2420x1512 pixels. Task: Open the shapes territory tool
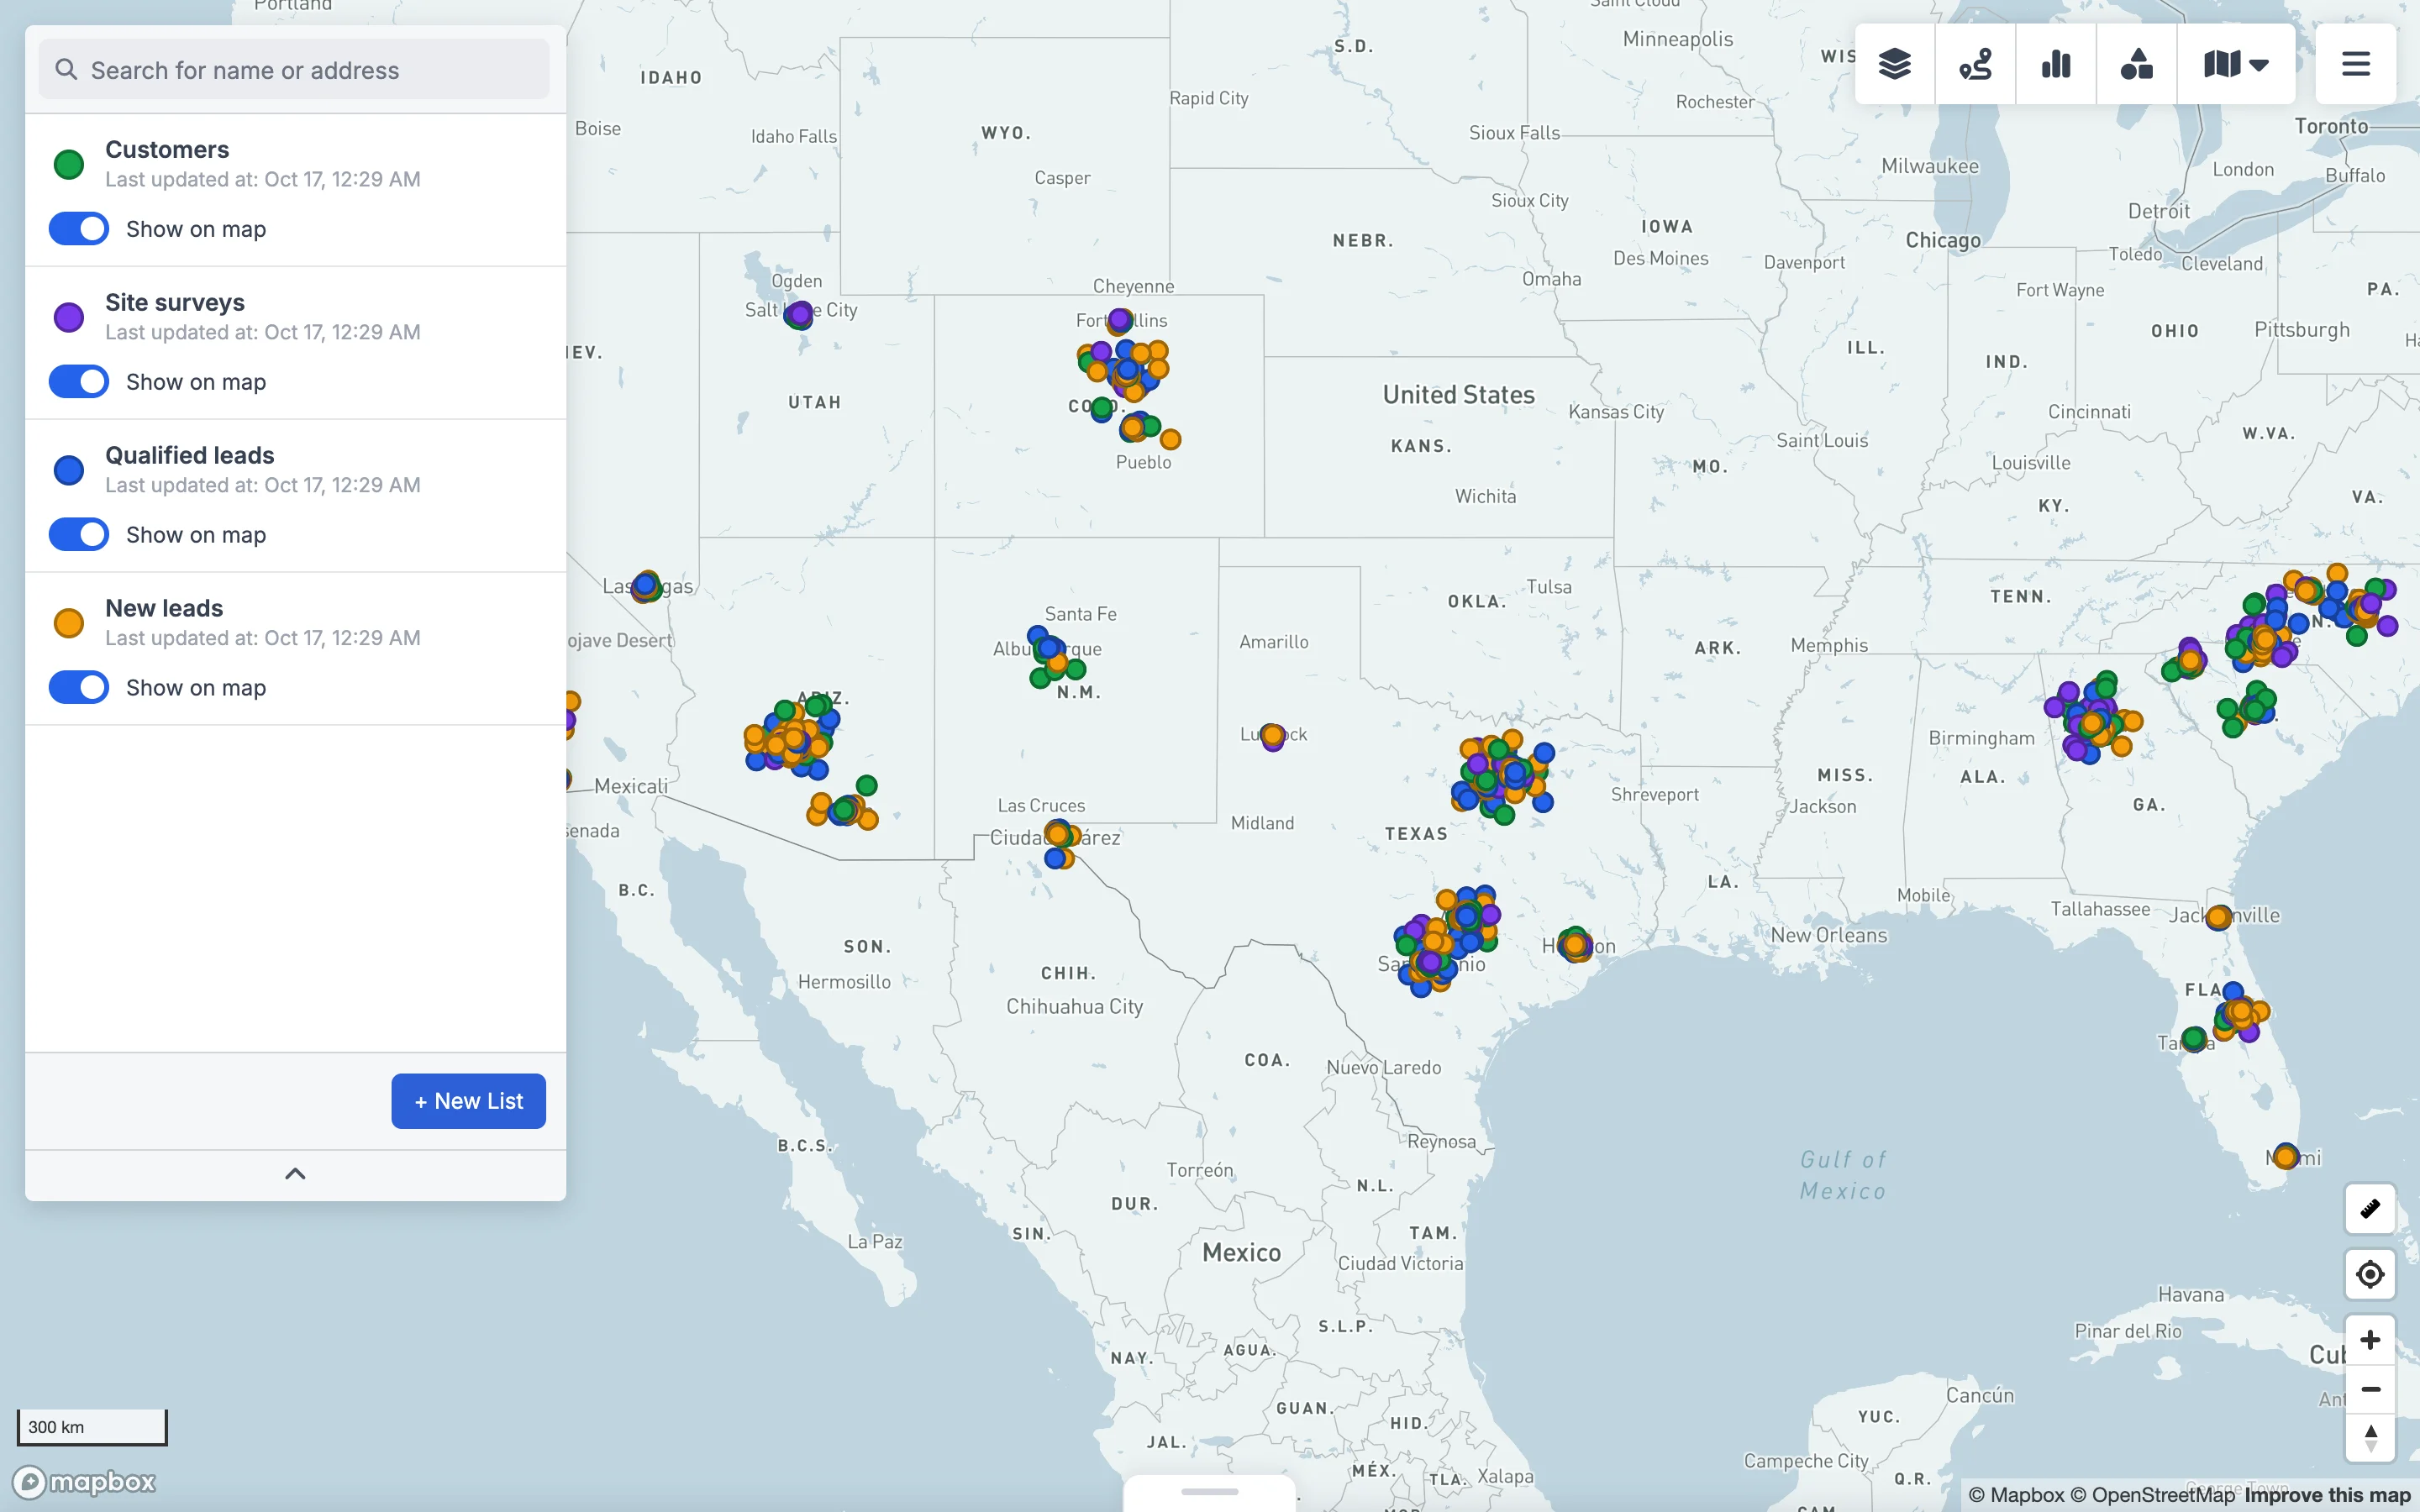[x=2136, y=64]
